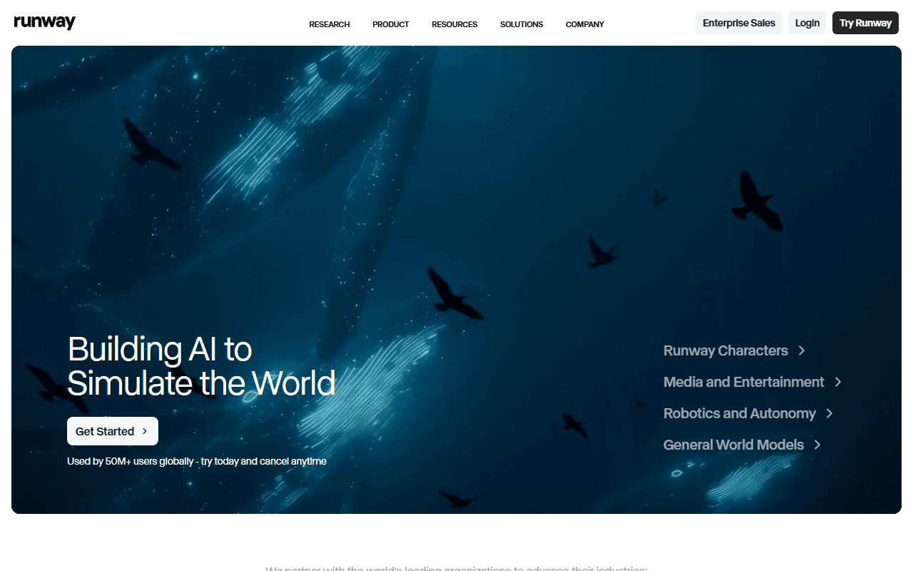Open the Product menu
Image resolution: width=913 pixels, height=571 pixels.
coord(391,24)
